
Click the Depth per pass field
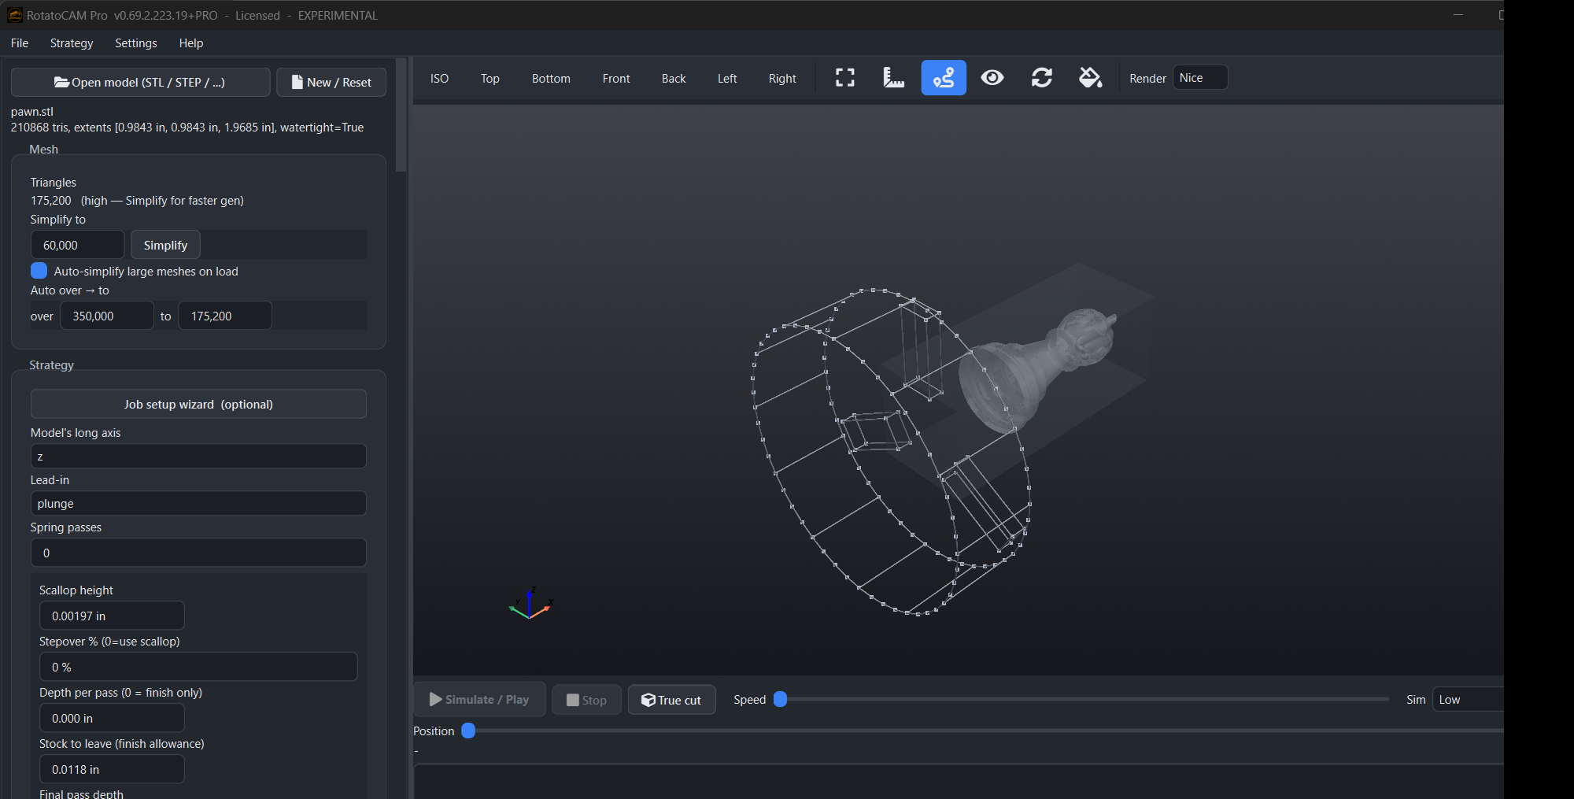[112, 718]
